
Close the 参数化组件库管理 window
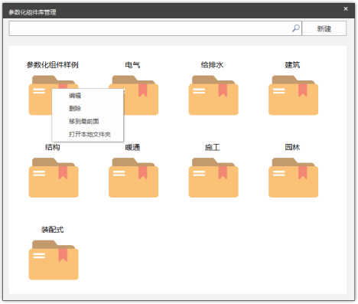[346, 9]
